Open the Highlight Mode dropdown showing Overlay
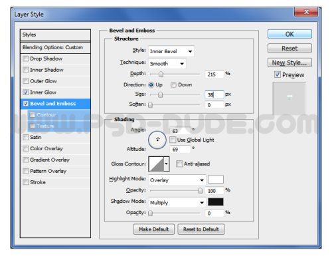The width and height of the screenshot is (332, 256). pyautogui.click(x=177, y=180)
